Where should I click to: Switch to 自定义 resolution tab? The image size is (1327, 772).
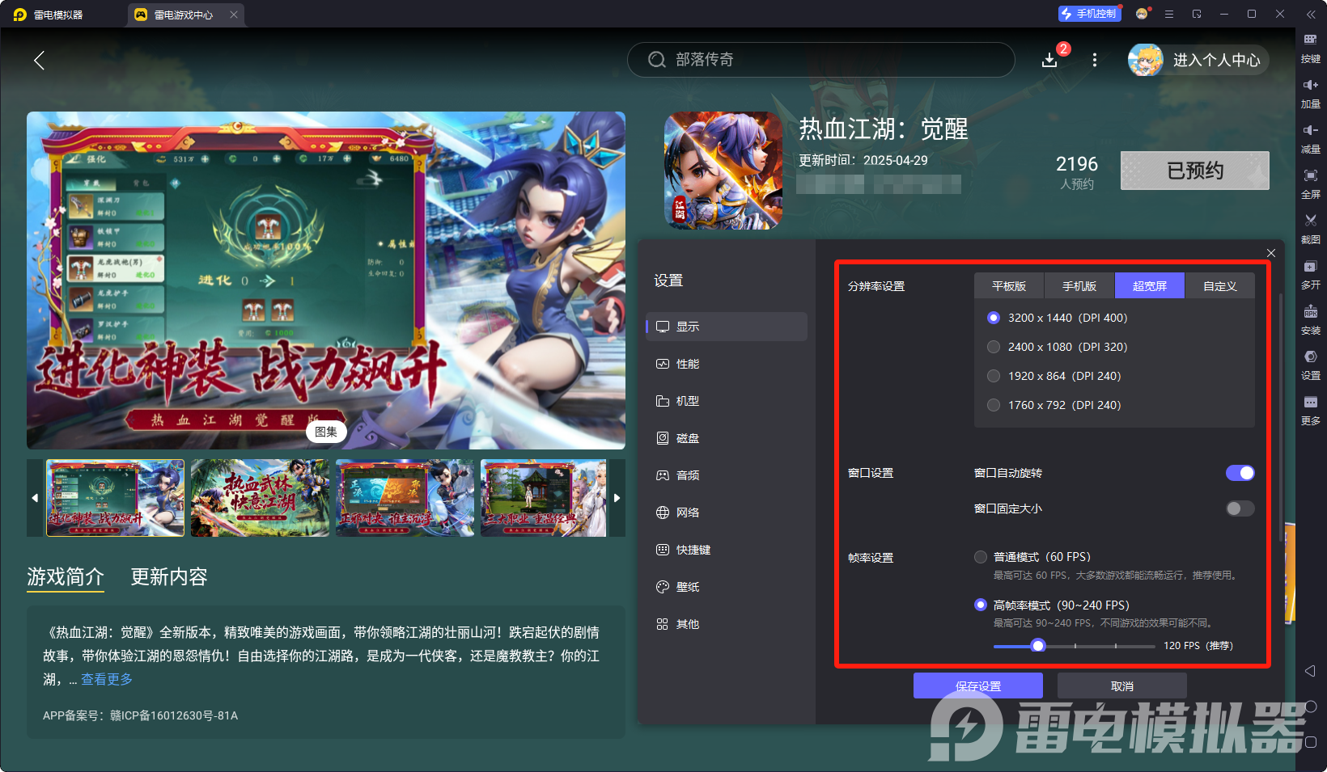point(1220,286)
